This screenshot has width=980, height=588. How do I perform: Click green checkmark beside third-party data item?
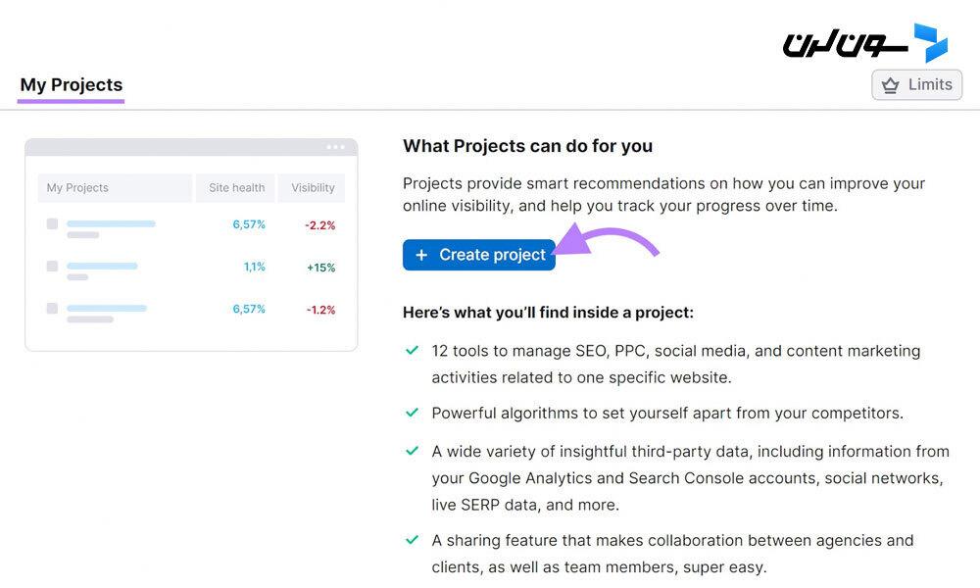[412, 451]
